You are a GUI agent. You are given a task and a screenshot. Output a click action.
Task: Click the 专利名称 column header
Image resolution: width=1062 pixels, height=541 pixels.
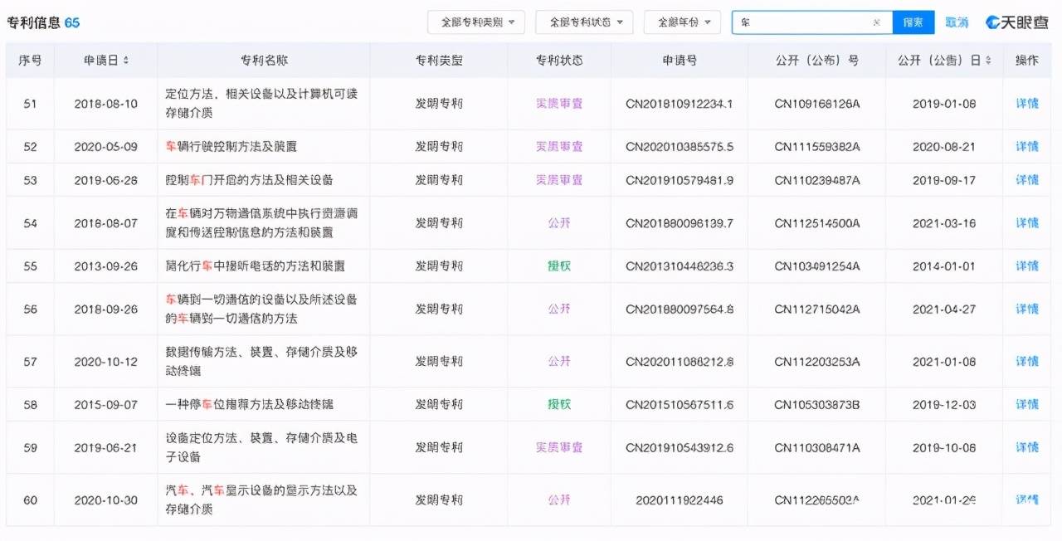pyautogui.click(x=264, y=61)
